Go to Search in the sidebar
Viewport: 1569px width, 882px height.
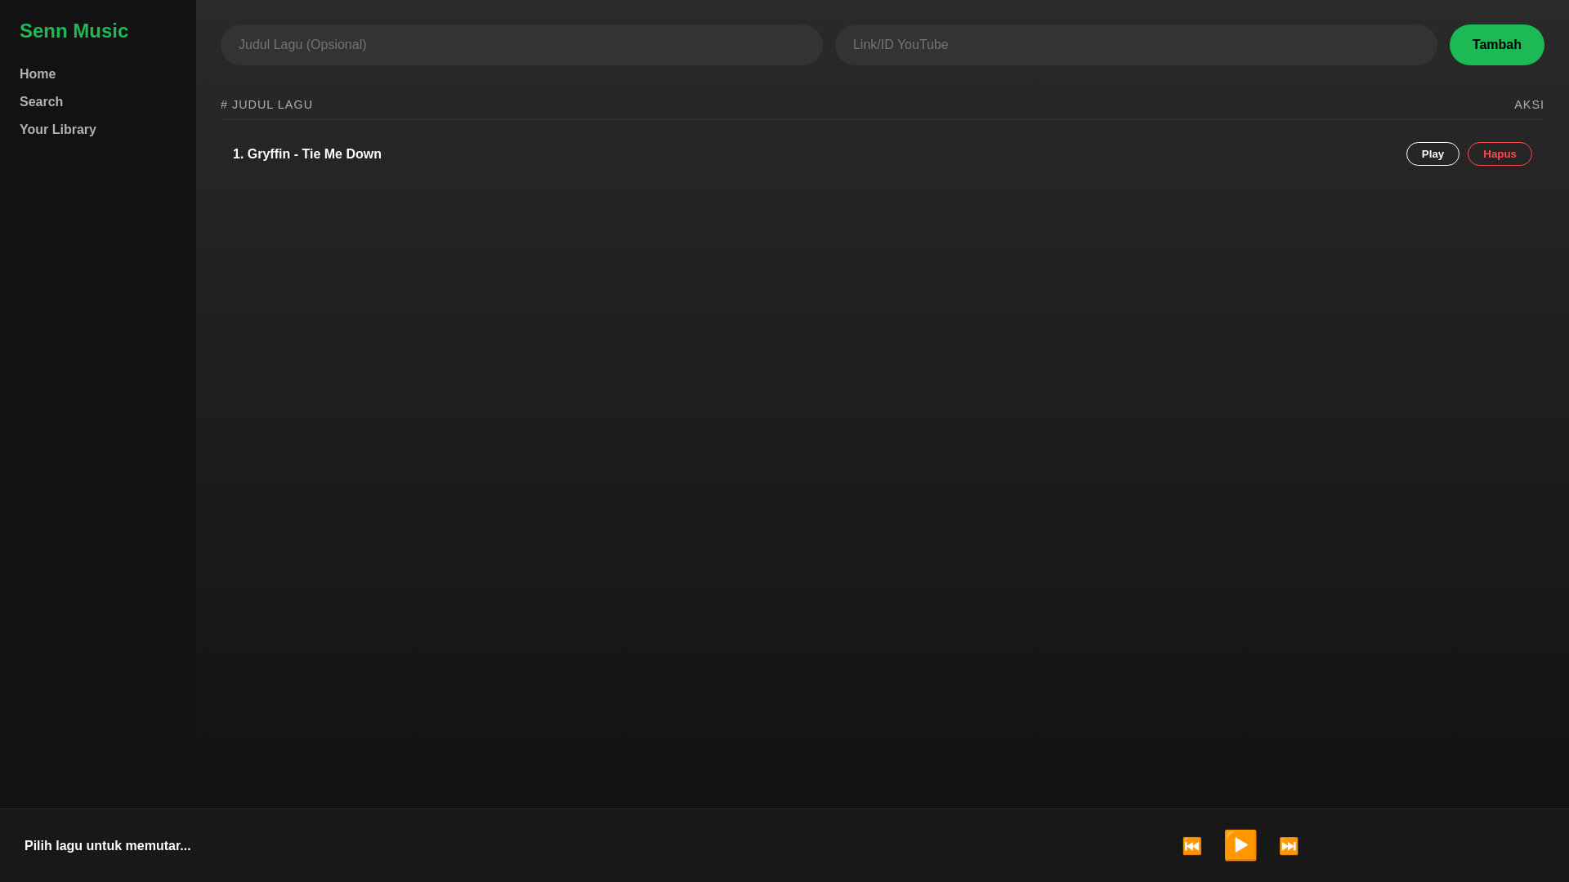[41, 102]
